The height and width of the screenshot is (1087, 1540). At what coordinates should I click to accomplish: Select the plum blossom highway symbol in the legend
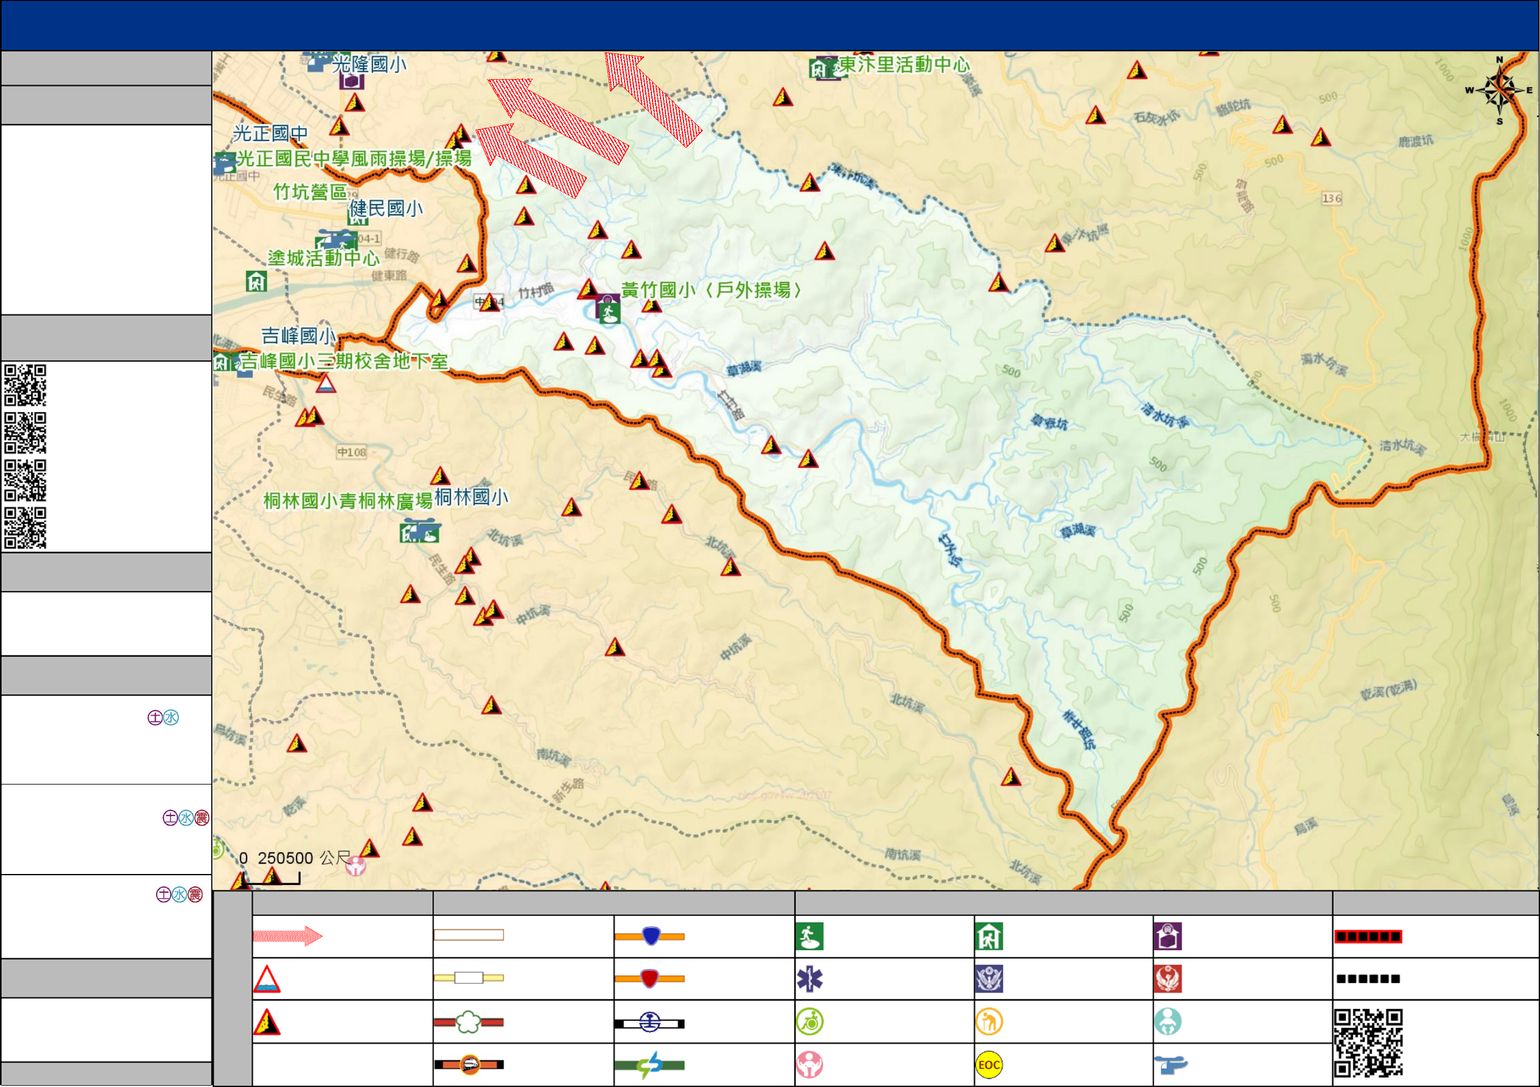pyautogui.click(x=469, y=1022)
